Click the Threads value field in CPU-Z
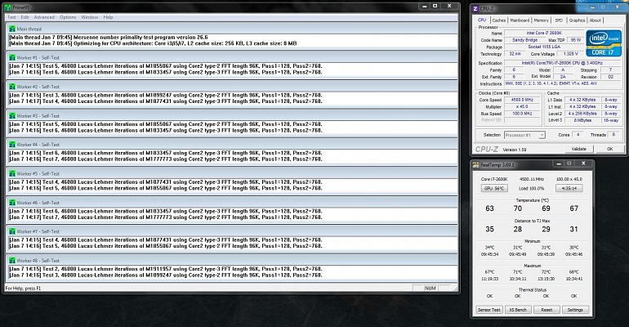Viewport: 629px width, 327px height. 613,135
